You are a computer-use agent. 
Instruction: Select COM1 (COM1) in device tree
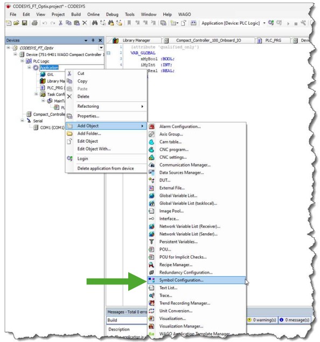pyautogui.click(x=50, y=128)
